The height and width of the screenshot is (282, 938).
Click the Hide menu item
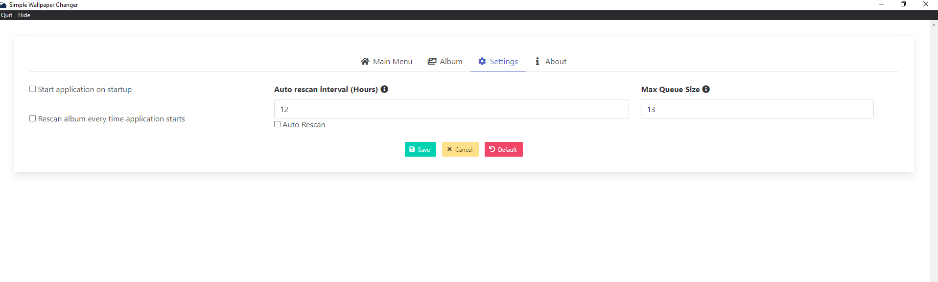24,15
